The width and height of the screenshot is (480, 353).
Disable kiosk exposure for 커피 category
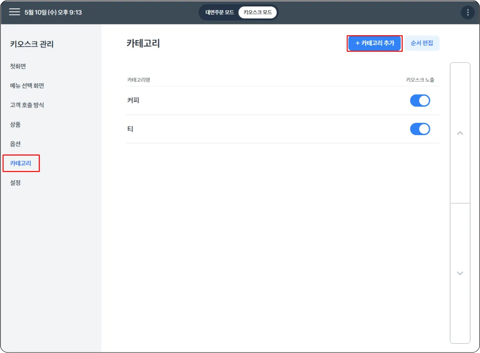(420, 101)
